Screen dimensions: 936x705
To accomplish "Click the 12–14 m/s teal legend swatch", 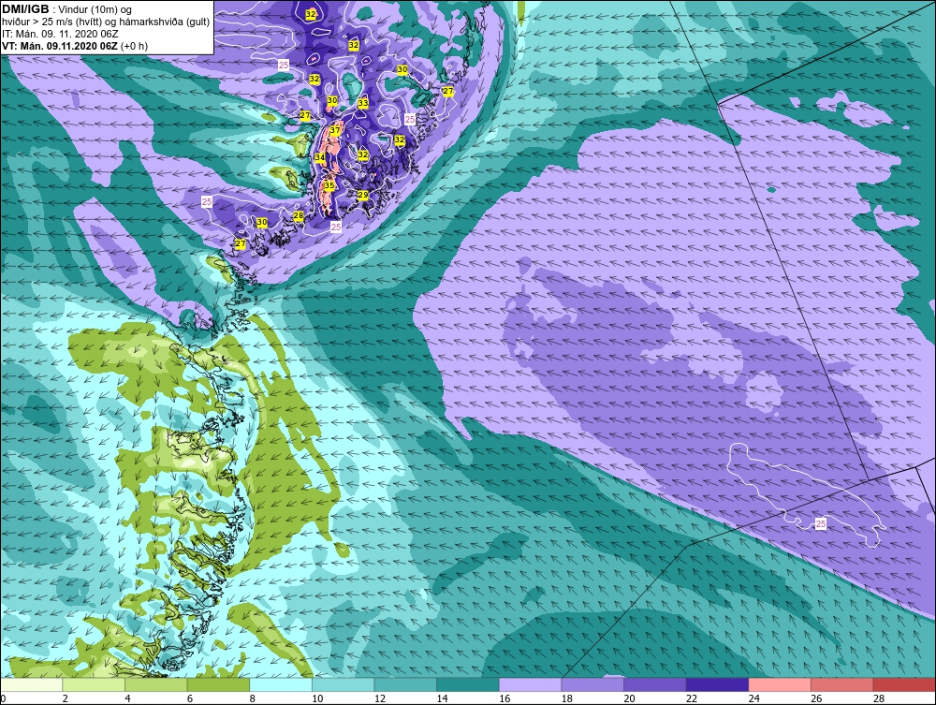I will point(405,684).
